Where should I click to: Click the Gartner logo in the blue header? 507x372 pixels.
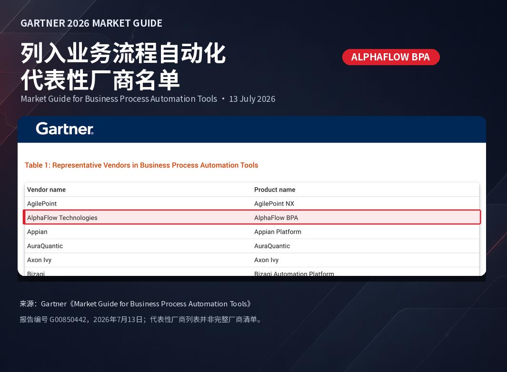point(65,128)
